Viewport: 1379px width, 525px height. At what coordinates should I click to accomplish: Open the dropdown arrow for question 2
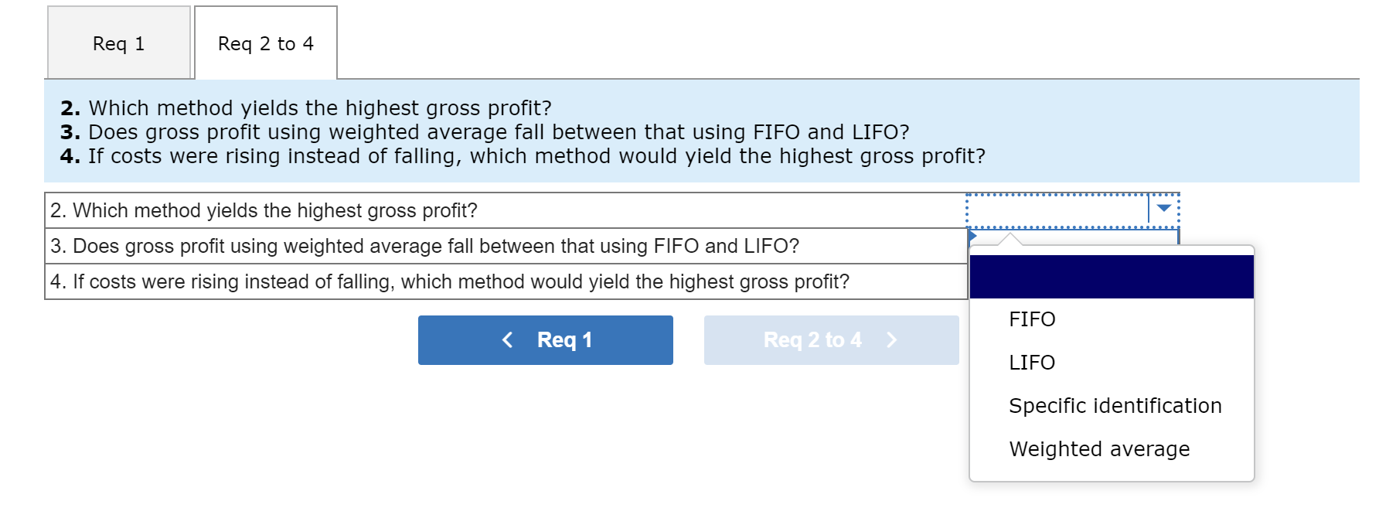[1162, 209]
